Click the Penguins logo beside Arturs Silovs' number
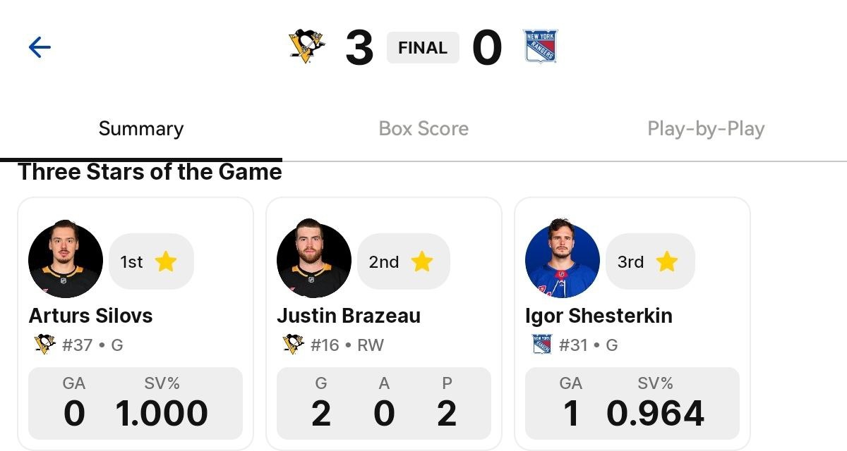 click(45, 345)
